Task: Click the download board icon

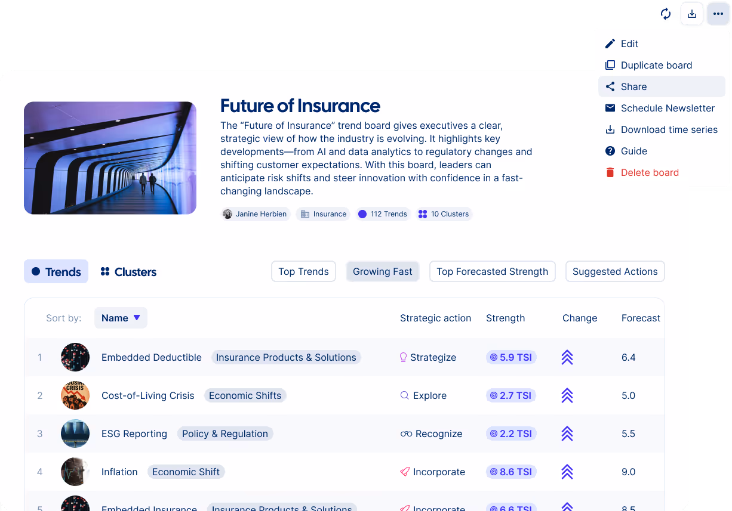Action: click(691, 14)
